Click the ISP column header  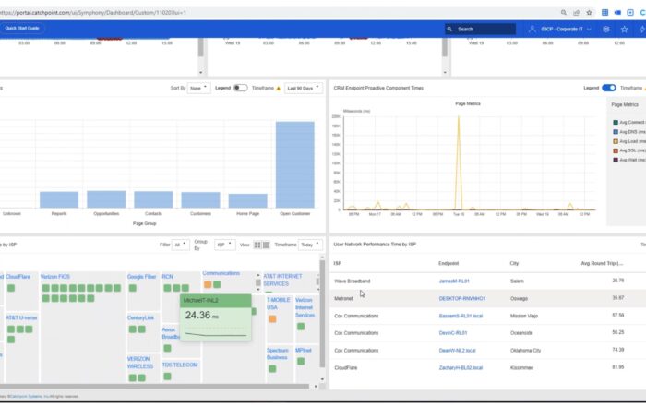(x=338, y=264)
